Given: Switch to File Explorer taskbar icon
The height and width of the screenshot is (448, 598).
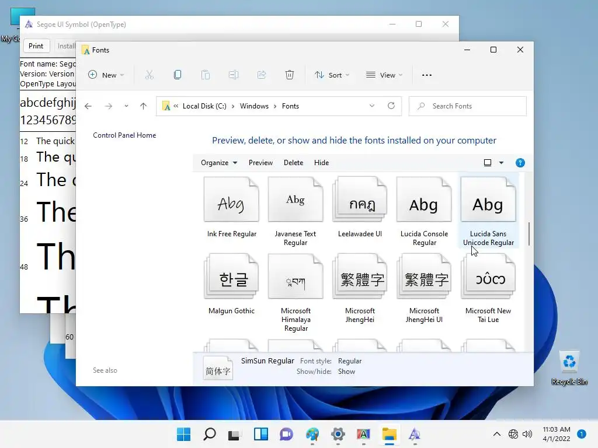Looking at the screenshot, I should click(390, 434).
